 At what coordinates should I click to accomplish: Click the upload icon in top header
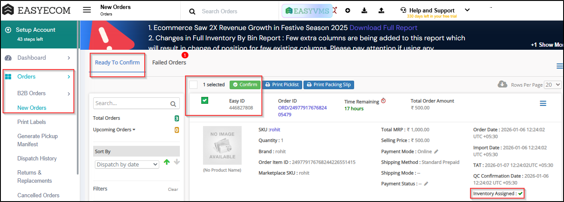pyautogui.click(x=381, y=11)
